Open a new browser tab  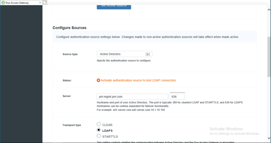45,2
